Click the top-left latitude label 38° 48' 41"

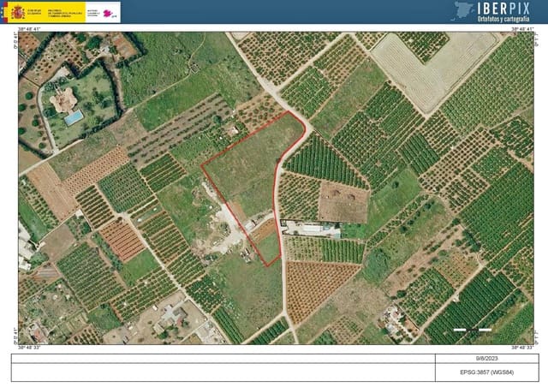tap(30, 29)
